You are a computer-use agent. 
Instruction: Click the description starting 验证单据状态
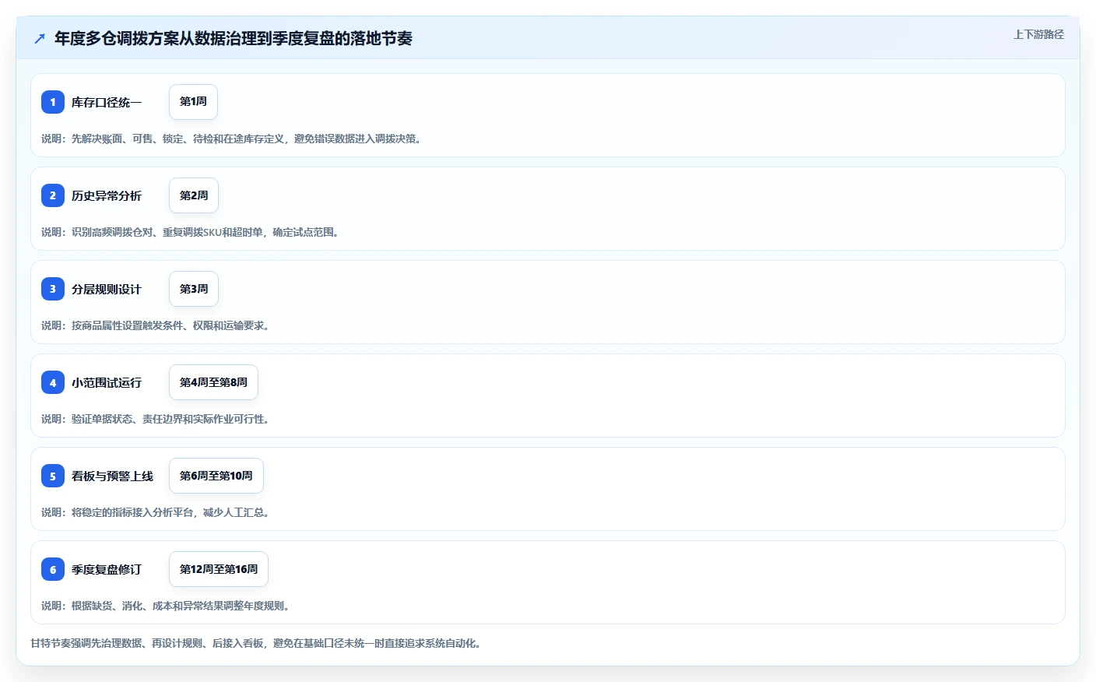[x=156, y=419]
